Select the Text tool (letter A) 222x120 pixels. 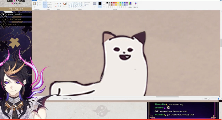[x=61, y=3]
